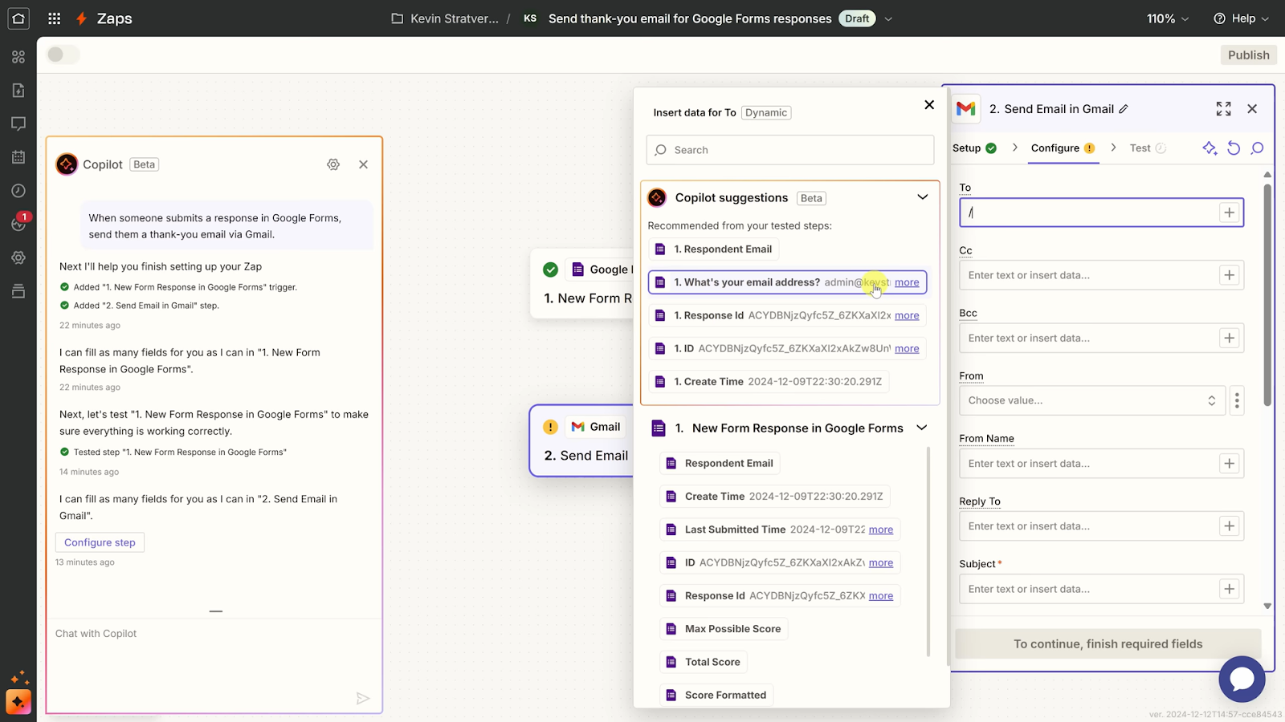Close the Copilot panel
Screen dimensions: 1285x722
tap(363, 164)
